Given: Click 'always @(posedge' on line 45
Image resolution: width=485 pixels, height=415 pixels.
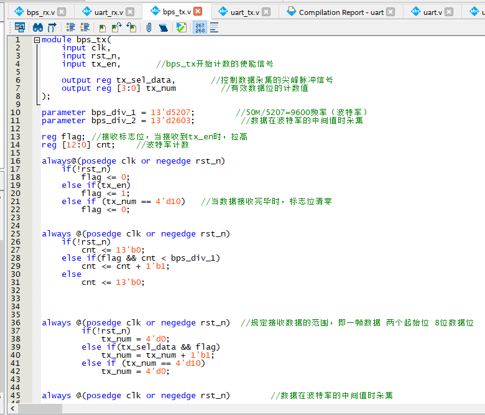Looking at the screenshot, I should 81,396.
